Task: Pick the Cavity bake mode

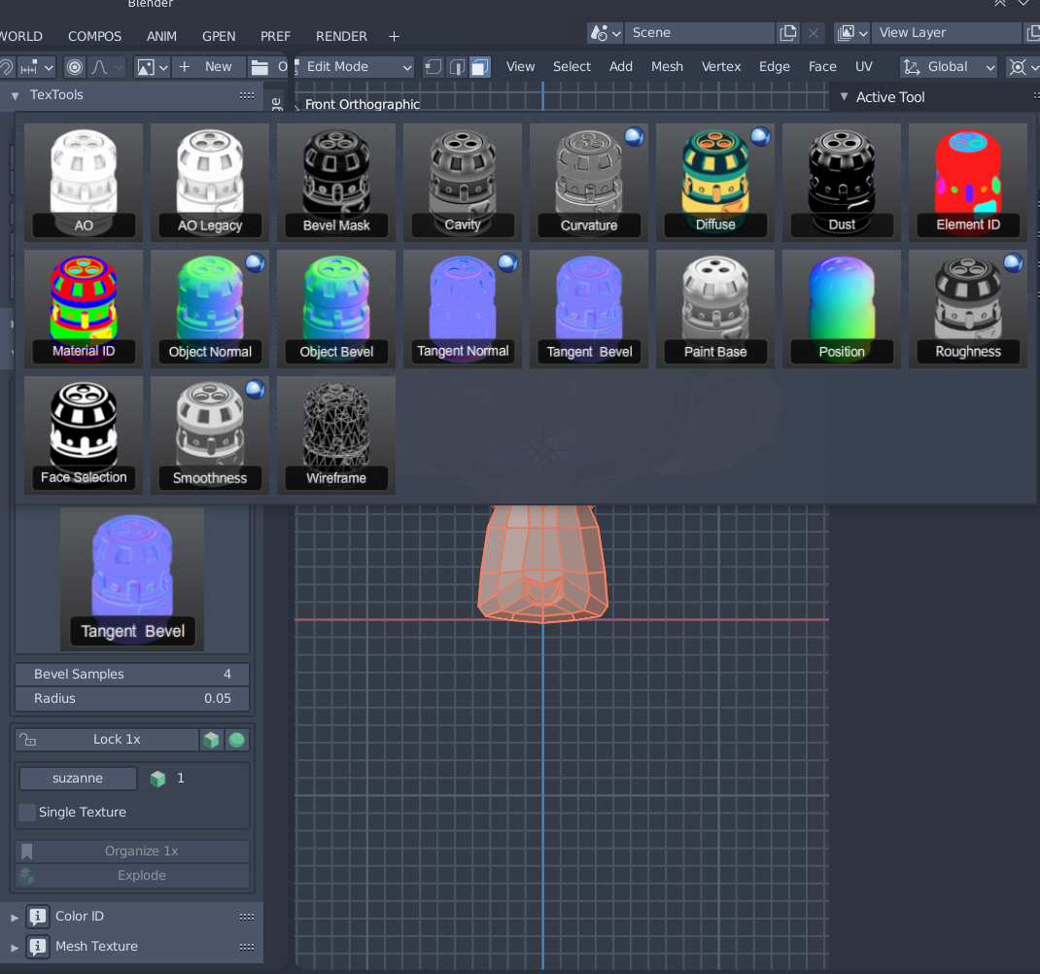Action: (463, 183)
